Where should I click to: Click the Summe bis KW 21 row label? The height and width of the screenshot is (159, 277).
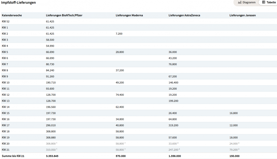click(x=12, y=156)
